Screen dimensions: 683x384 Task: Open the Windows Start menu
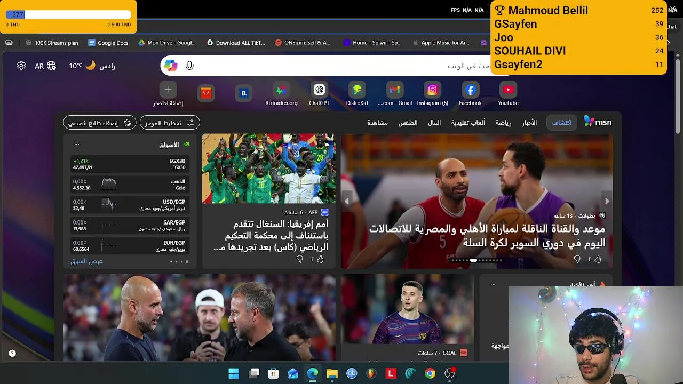(x=234, y=373)
